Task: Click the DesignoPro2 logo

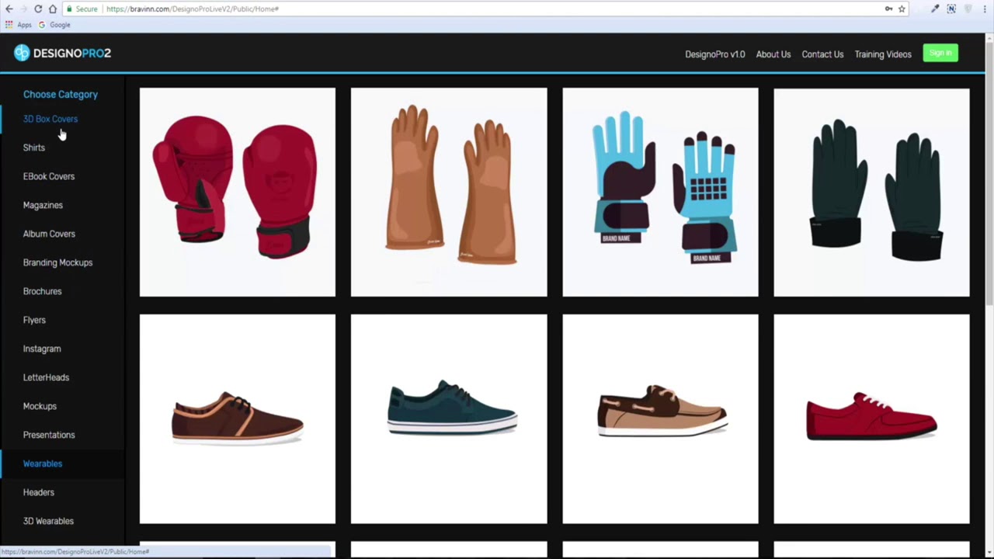Action: click(62, 53)
